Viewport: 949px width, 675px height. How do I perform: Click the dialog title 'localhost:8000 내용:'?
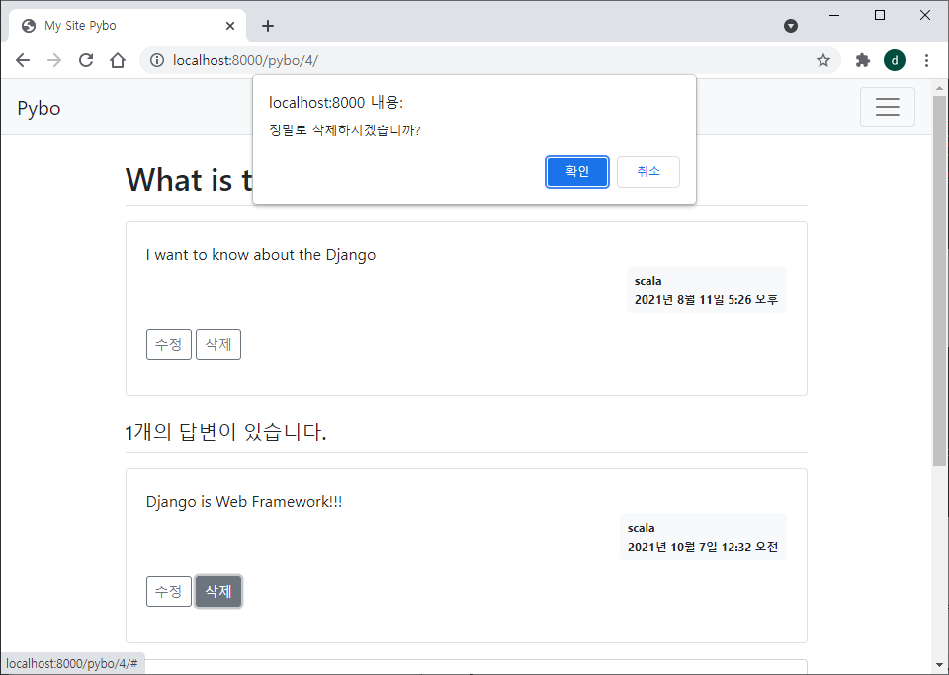click(336, 103)
